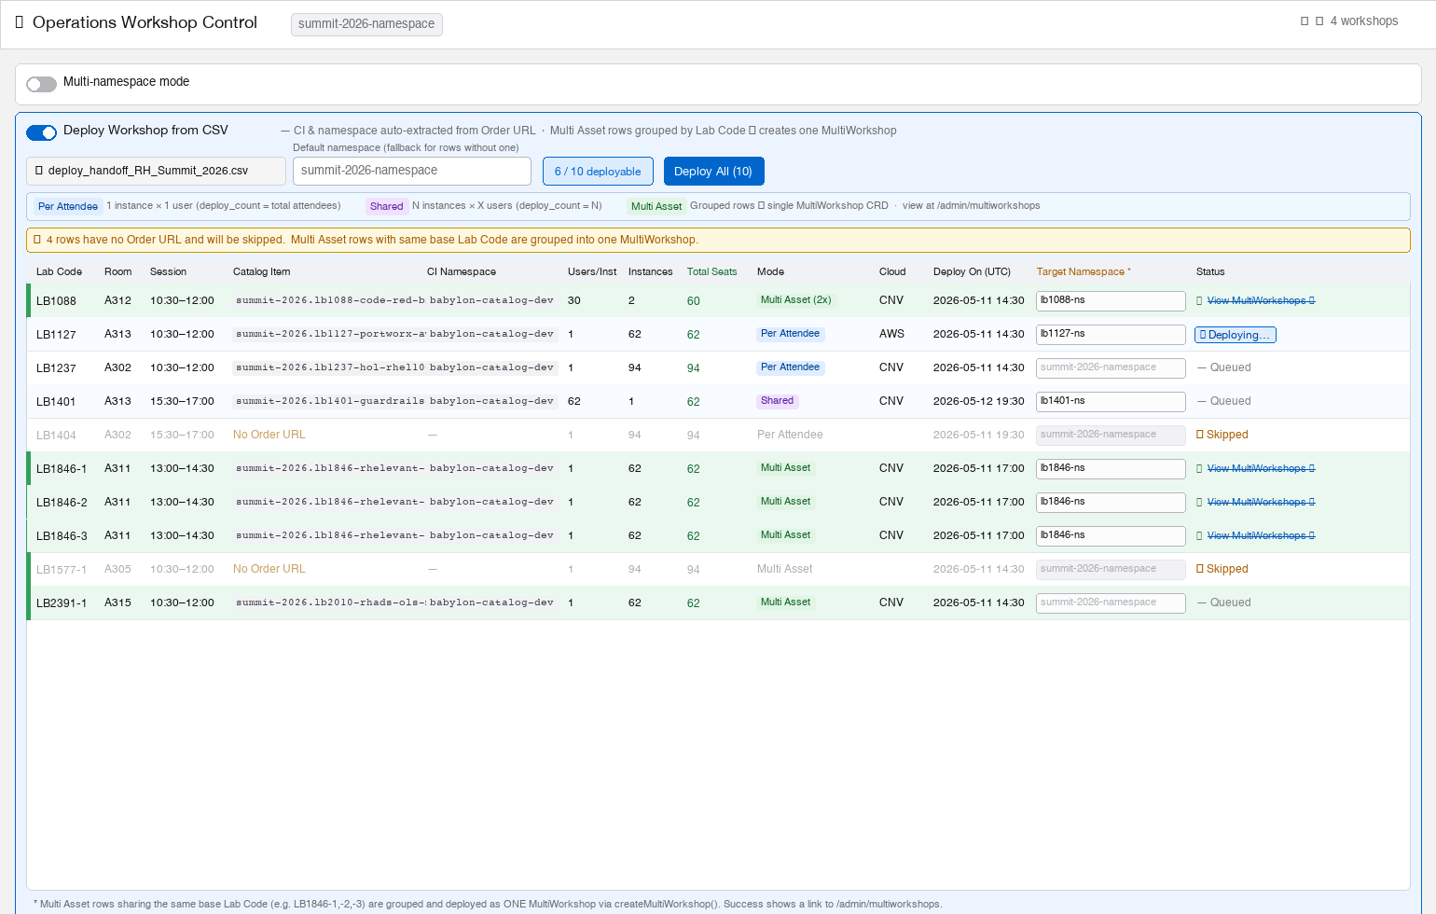The width and height of the screenshot is (1436, 914).
Task: Focus LB2391-1 target namespace field
Action: click(1111, 602)
